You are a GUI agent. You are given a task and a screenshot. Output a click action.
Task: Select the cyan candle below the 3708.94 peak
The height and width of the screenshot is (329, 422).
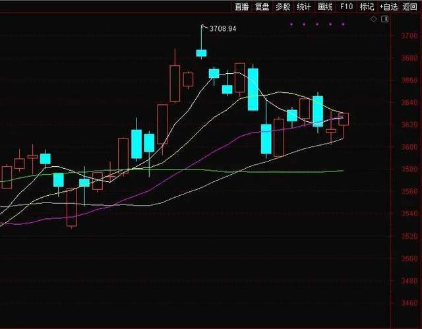click(201, 53)
